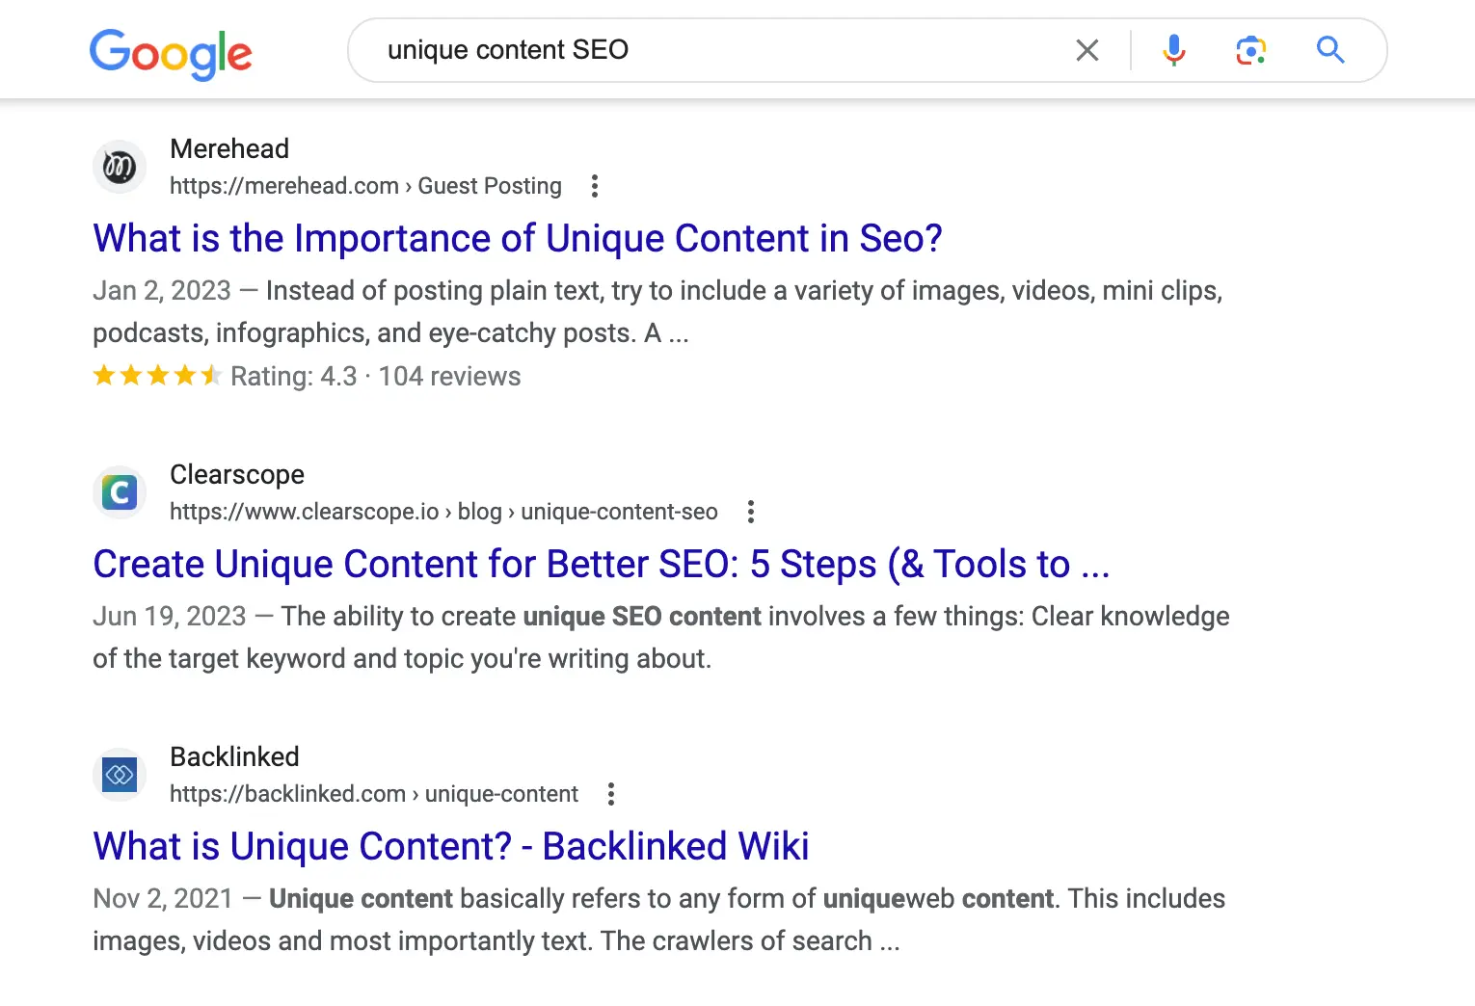The image size is (1475, 1006).
Task: Open 'Create Unique Content for Better SEO' result
Action: click(602, 564)
